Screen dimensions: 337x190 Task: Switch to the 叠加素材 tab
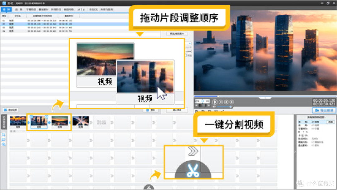pos(44,9)
